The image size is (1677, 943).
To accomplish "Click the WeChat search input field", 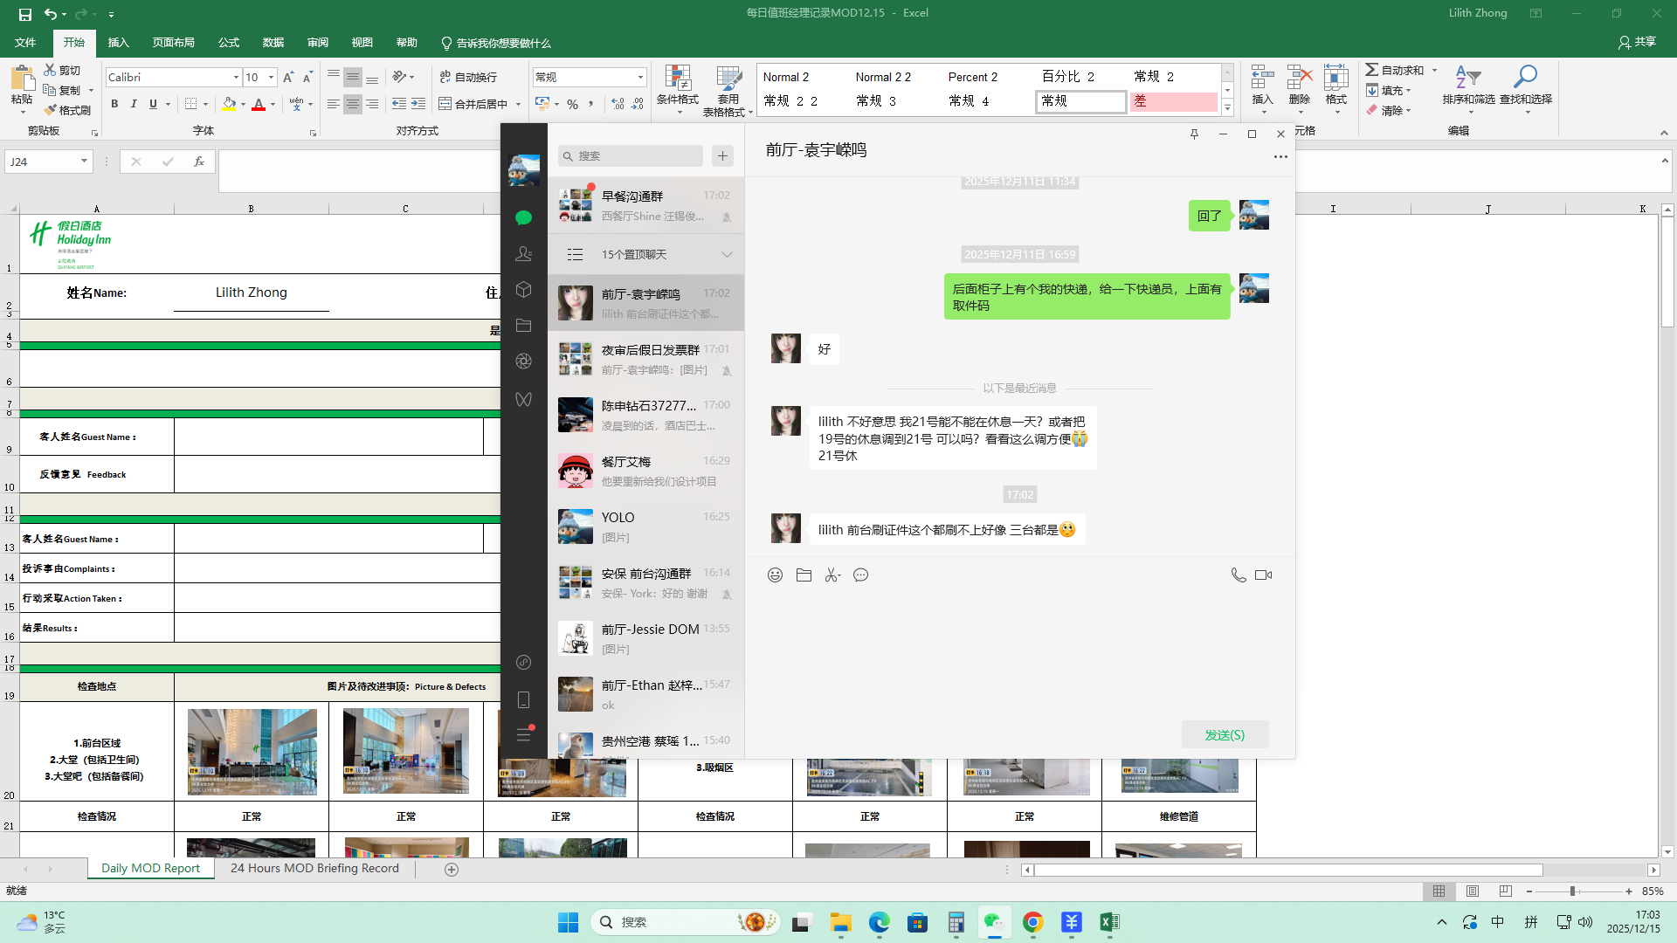I will tap(638, 155).
